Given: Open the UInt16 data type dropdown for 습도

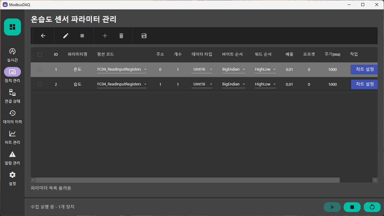Looking at the screenshot, I should [x=202, y=84].
